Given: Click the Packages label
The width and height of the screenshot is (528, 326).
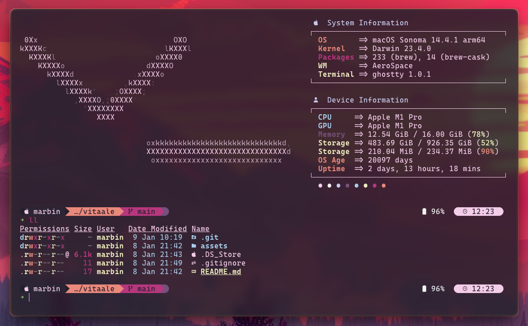Looking at the screenshot, I should (x=336, y=57).
